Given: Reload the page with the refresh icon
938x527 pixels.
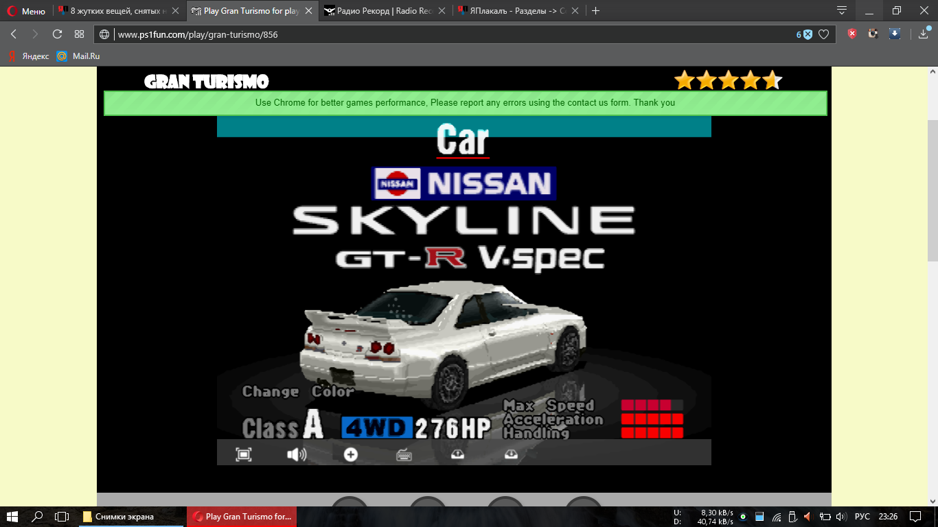Looking at the screenshot, I should (57, 34).
